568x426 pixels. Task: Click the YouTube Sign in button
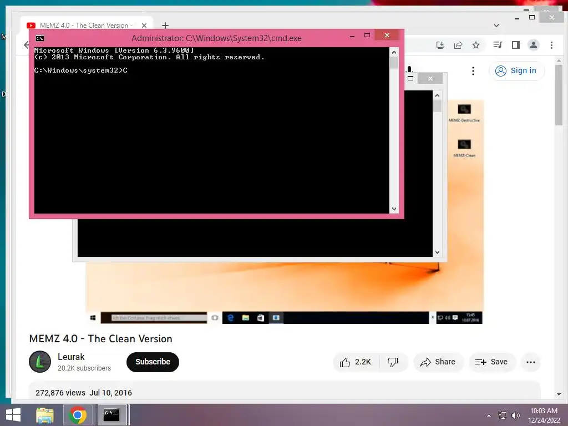tap(516, 70)
